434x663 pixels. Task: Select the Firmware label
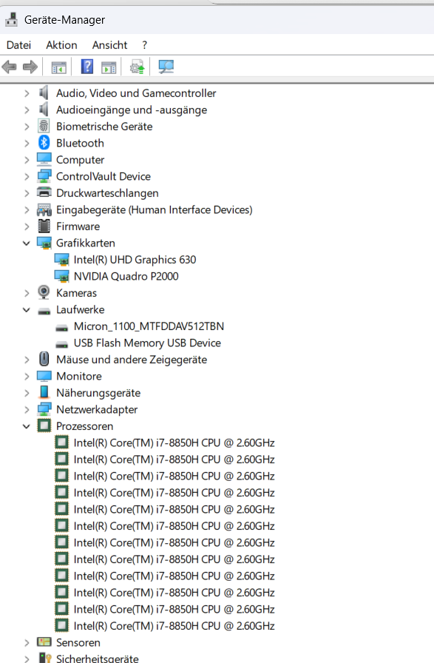[78, 226]
